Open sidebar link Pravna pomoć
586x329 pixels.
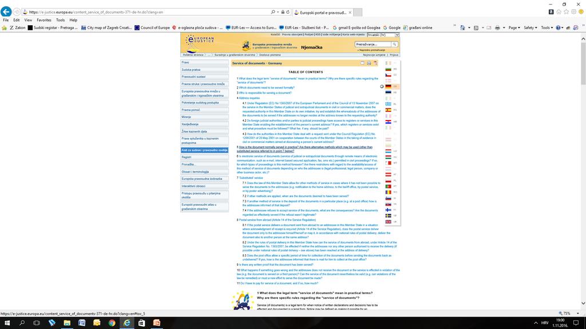204,110
